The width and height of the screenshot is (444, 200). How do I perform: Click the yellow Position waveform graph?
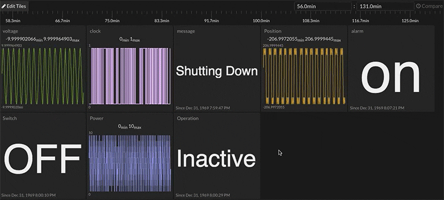pos(304,76)
